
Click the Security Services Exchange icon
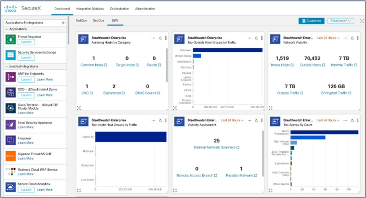(10, 55)
